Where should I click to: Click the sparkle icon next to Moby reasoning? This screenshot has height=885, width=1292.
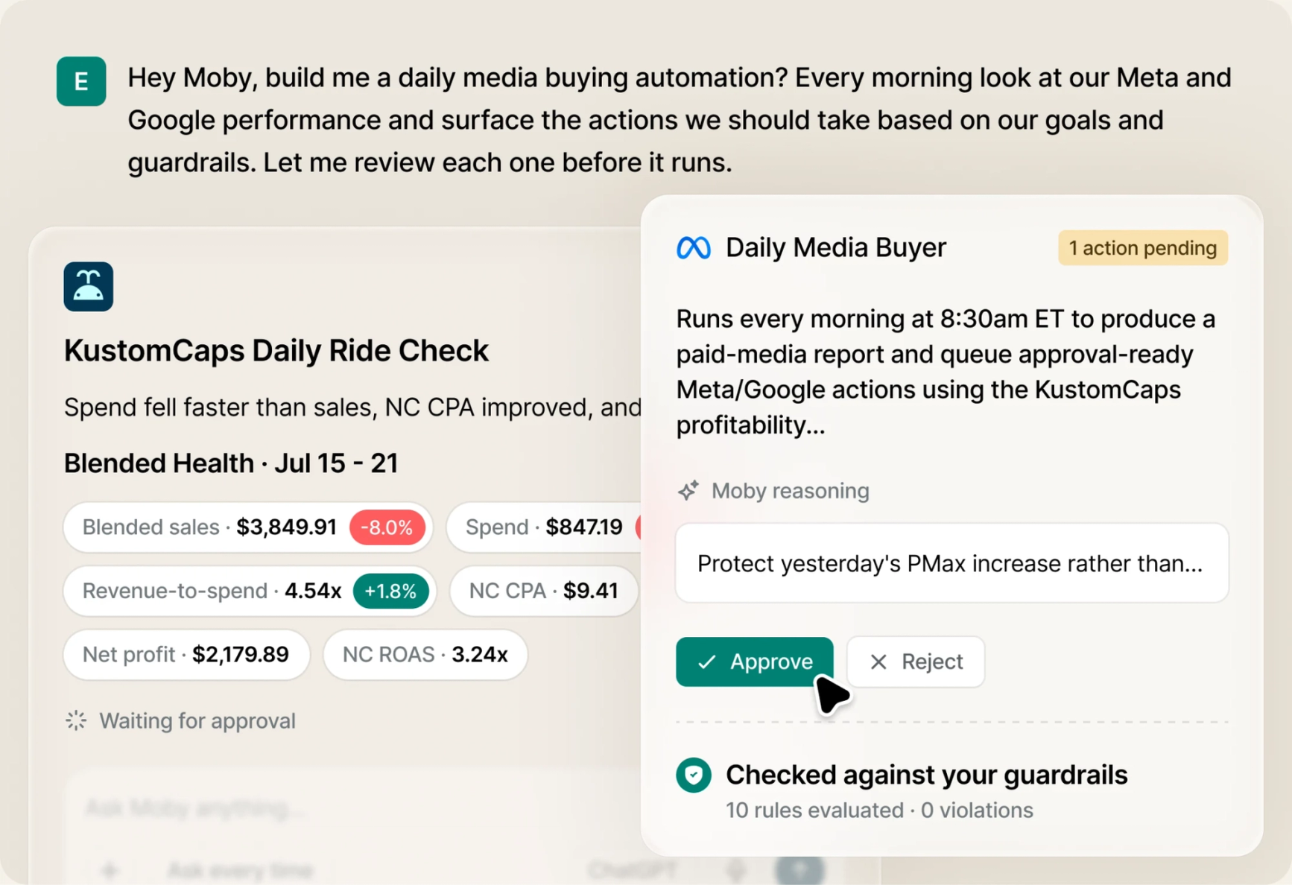[x=688, y=490]
